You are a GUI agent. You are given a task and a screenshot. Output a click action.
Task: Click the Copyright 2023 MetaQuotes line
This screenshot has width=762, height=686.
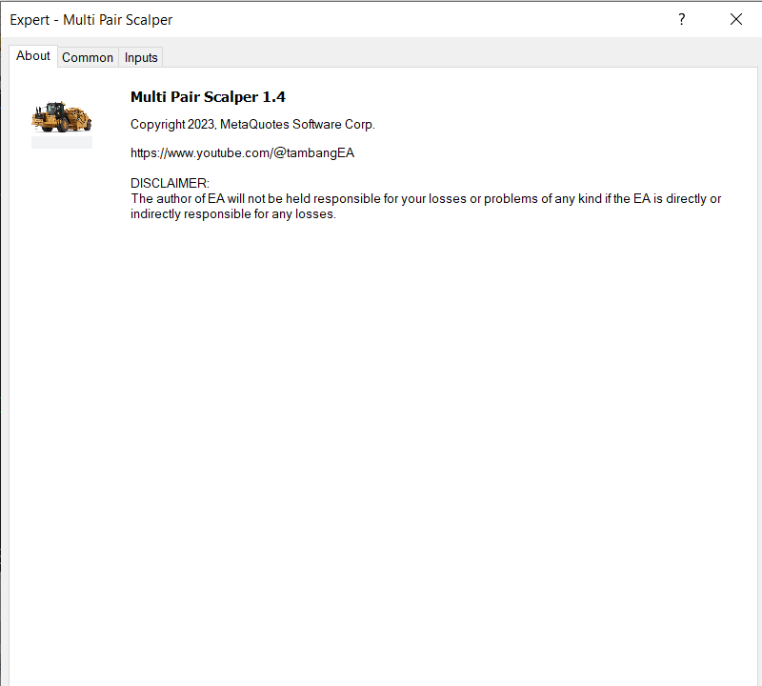click(252, 125)
